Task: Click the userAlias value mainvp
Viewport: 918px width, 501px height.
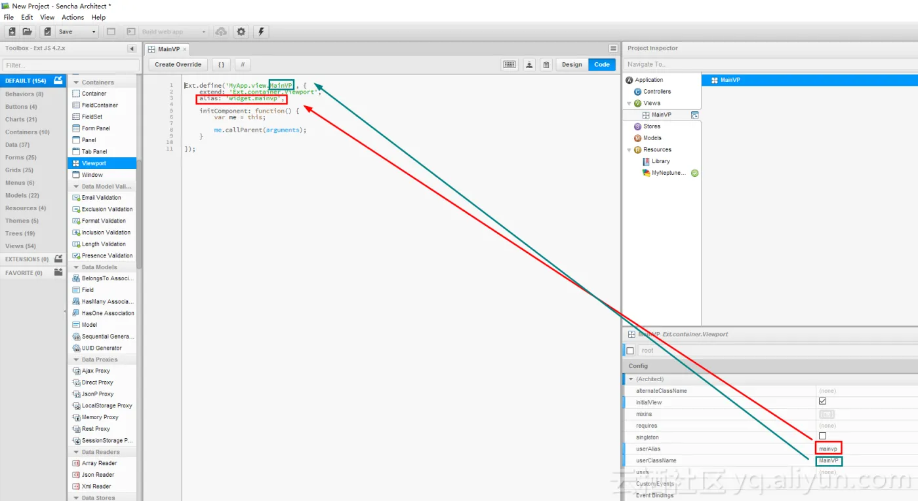Action: tap(829, 449)
